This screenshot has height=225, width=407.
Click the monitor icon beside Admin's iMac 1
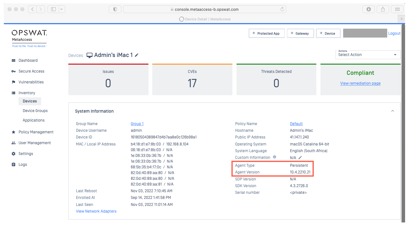[89, 55]
